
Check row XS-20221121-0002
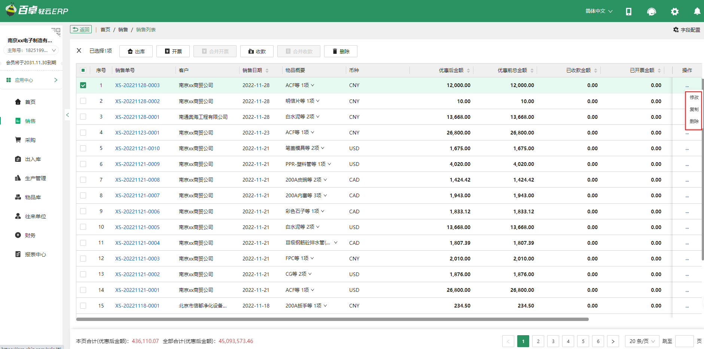(83, 274)
